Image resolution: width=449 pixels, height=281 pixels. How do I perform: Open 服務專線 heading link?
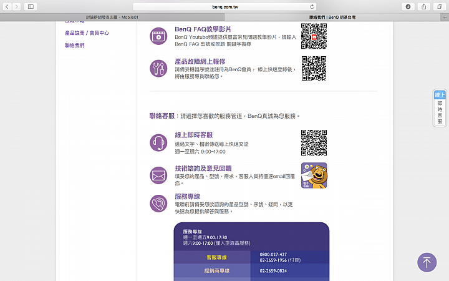(x=187, y=197)
